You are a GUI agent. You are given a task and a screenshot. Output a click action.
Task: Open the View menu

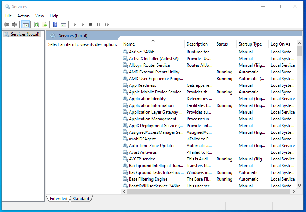click(39, 16)
